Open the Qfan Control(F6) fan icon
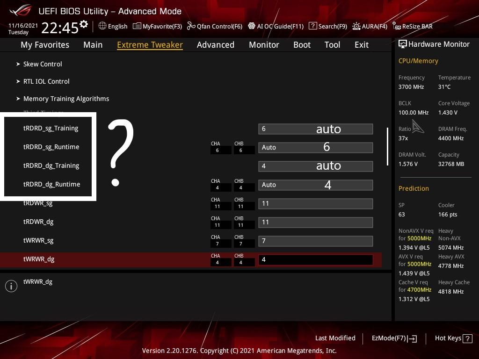Image resolution: width=479 pixels, height=359 pixels. click(x=191, y=26)
